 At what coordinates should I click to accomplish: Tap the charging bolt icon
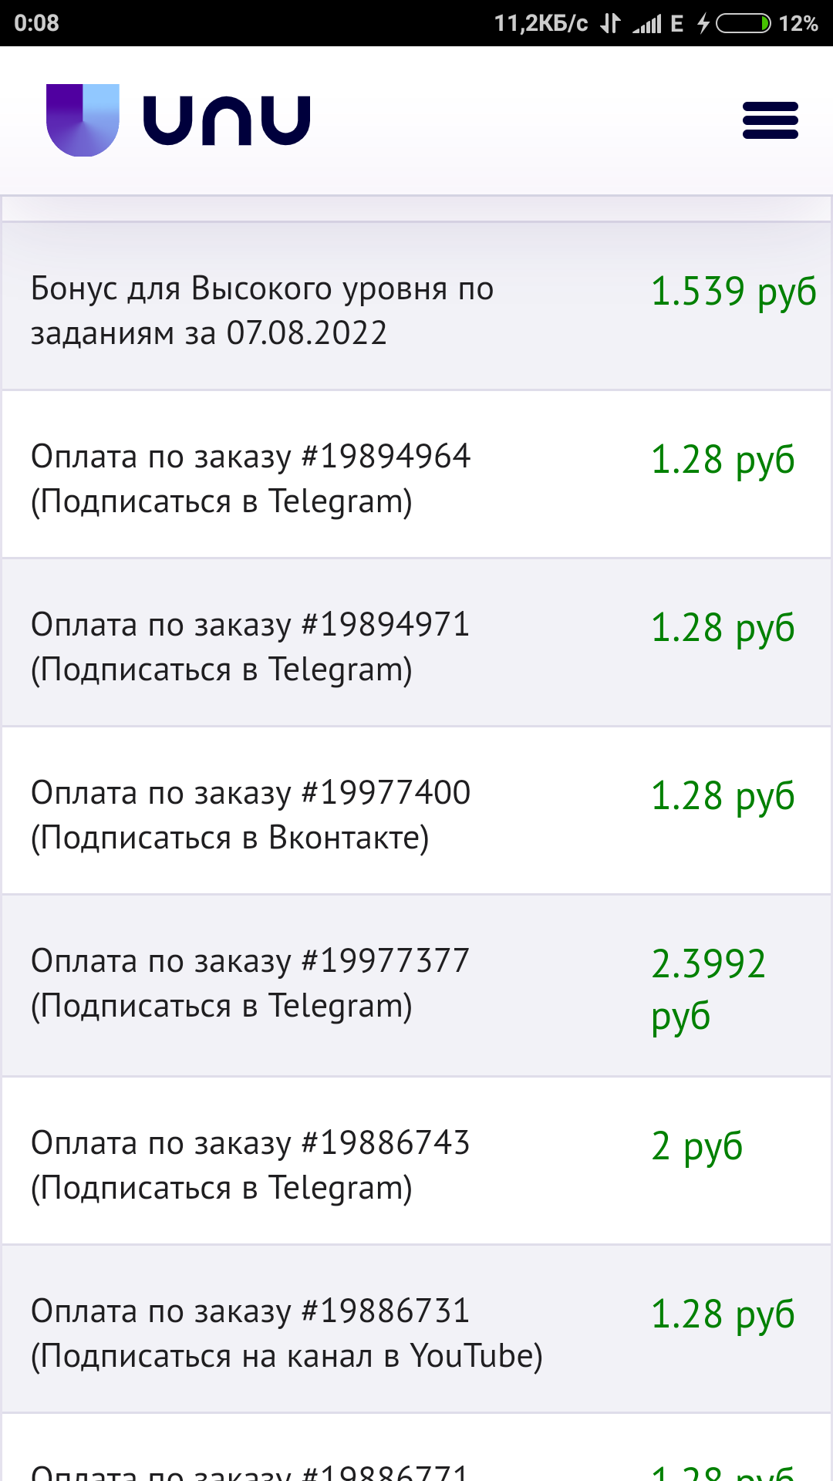pos(703,23)
